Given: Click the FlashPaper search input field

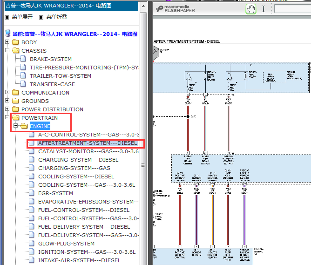Looking at the screenshot, I should (x=292, y=9).
